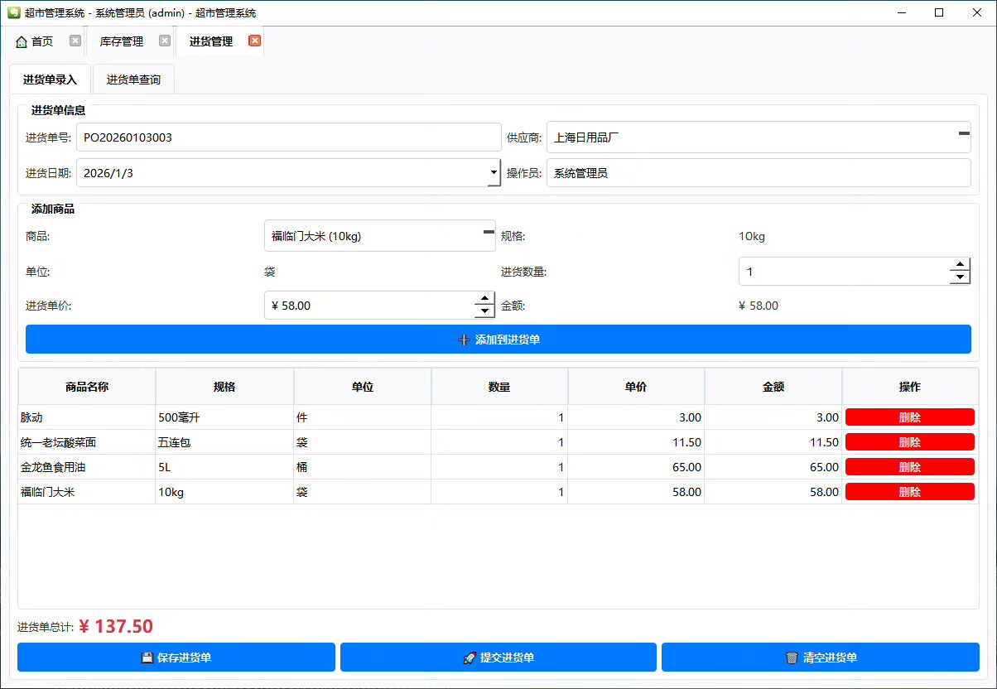Image resolution: width=997 pixels, height=689 pixels.
Task: Expand the 供应商 supplier dropdown
Action: (964, 133)
